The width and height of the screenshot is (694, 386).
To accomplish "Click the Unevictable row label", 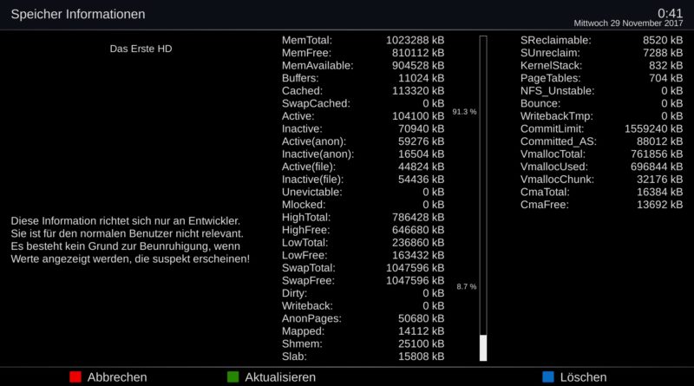I will (312, 192).
